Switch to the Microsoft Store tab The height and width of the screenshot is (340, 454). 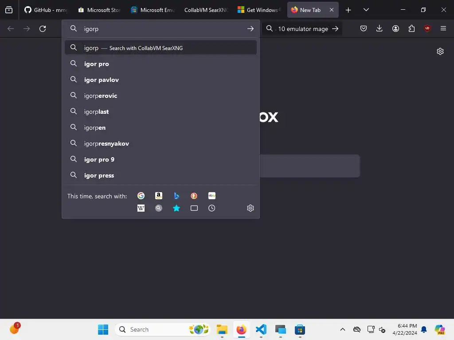tap(100, 10)
